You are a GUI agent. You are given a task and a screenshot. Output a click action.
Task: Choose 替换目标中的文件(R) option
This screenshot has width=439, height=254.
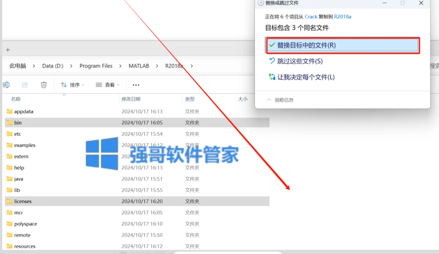[x=342, y=45]
